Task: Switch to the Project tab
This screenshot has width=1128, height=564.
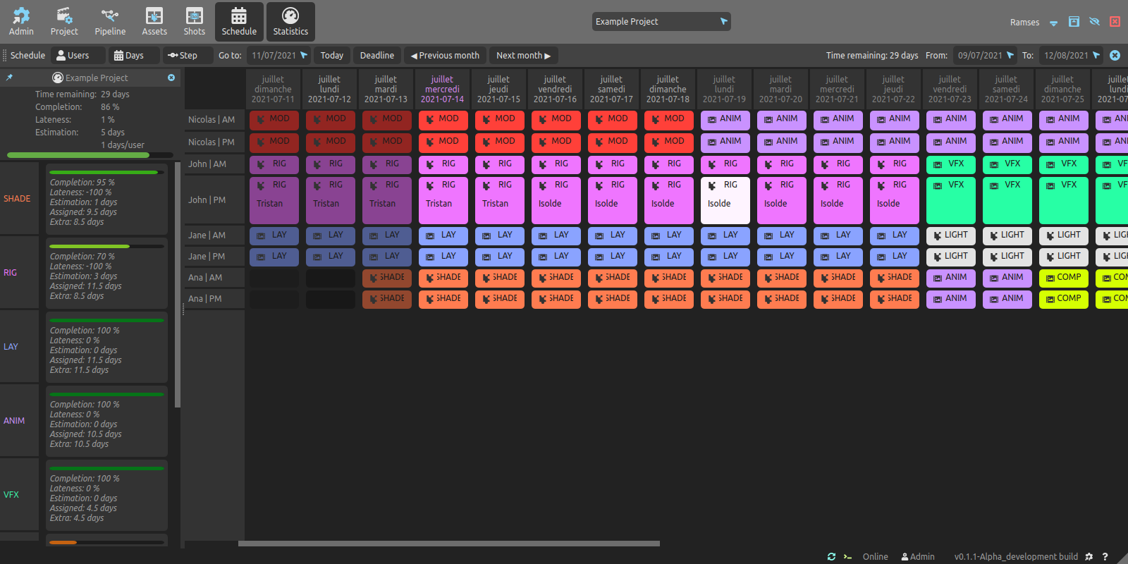Action: click(64, 22)
